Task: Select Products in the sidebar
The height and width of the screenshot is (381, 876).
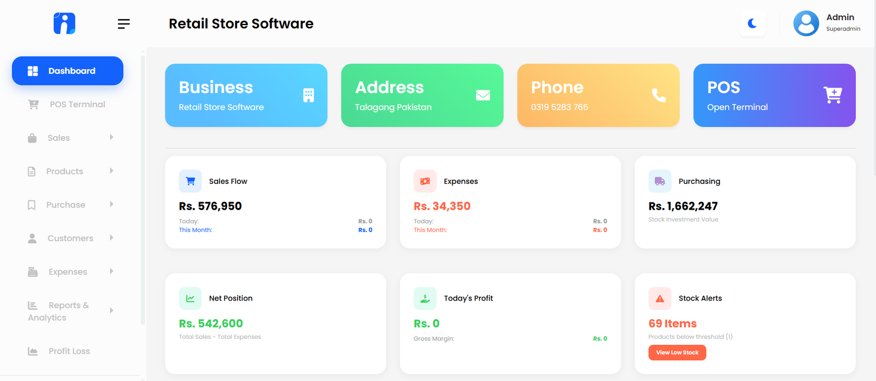Action: (67, 171)
